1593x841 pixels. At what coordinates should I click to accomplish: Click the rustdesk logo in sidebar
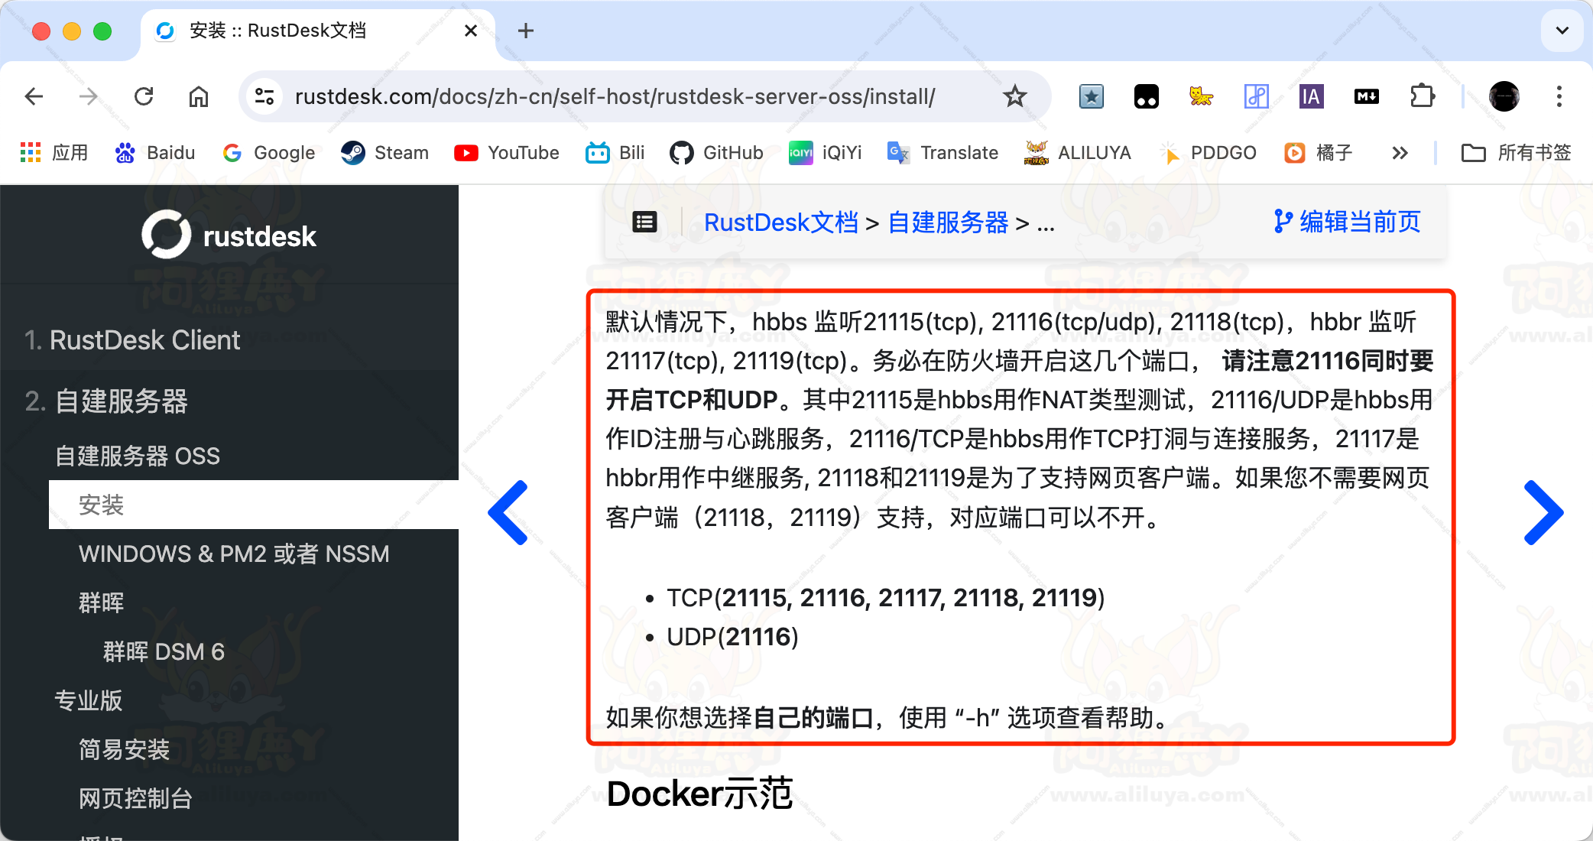(229, 235)
